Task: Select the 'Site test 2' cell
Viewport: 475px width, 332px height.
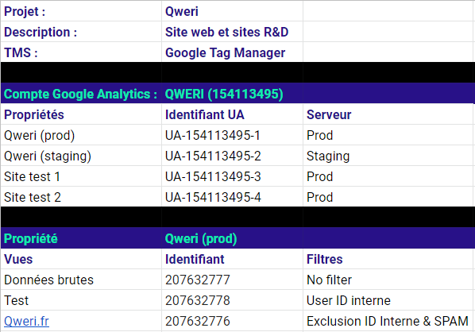Action: 81,197
